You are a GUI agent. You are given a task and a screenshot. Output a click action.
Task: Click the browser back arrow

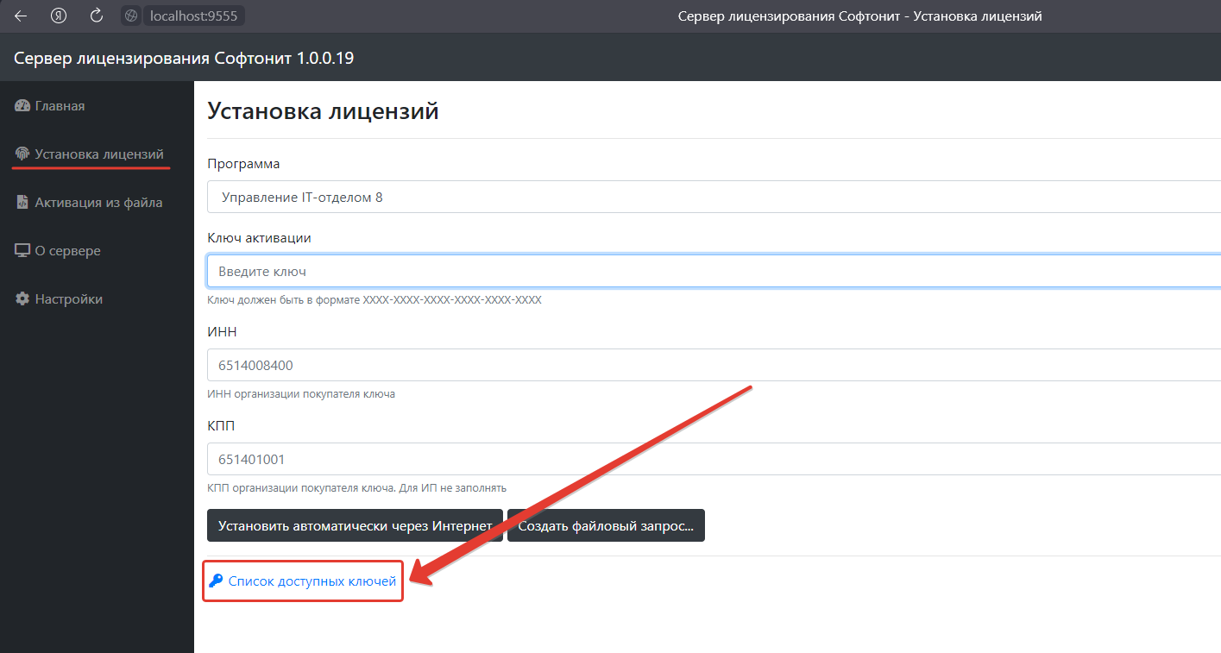21,16
